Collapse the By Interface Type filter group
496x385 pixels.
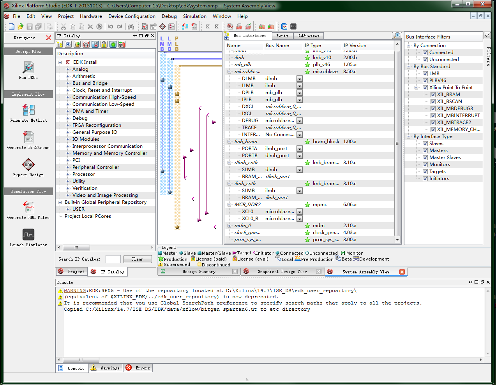point(409,136)
